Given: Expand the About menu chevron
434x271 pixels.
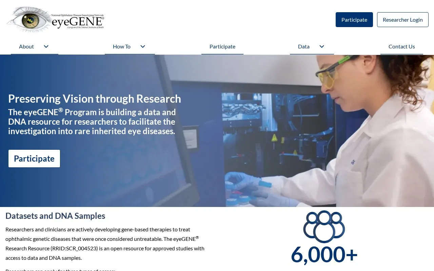Looking at the screenshot, I should (x=46, y=46).
